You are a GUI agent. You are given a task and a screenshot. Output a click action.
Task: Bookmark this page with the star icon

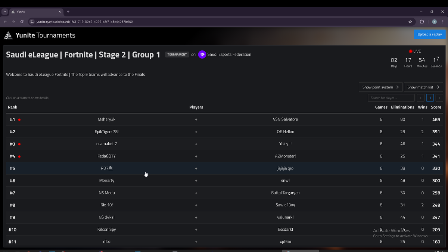coord(410,22)
